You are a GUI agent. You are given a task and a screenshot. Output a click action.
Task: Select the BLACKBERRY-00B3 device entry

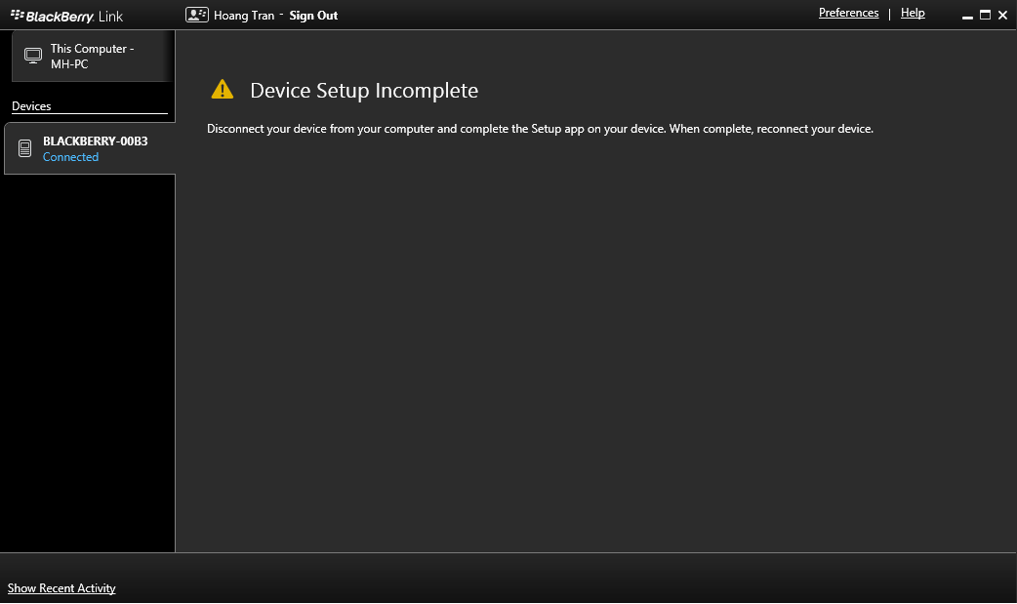(x=90, y=148)
